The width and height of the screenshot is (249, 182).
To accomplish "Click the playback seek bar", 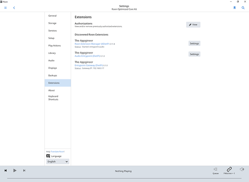I will click(x=124, y=178).
